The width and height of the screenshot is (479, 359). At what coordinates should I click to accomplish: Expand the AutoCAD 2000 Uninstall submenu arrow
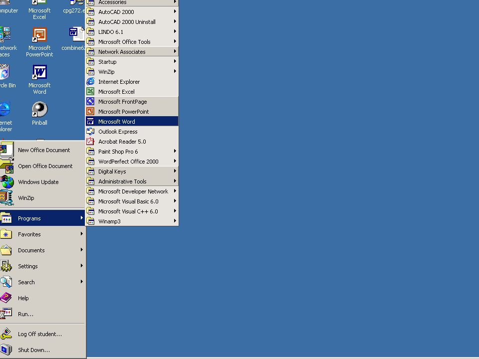coord(175,21)
